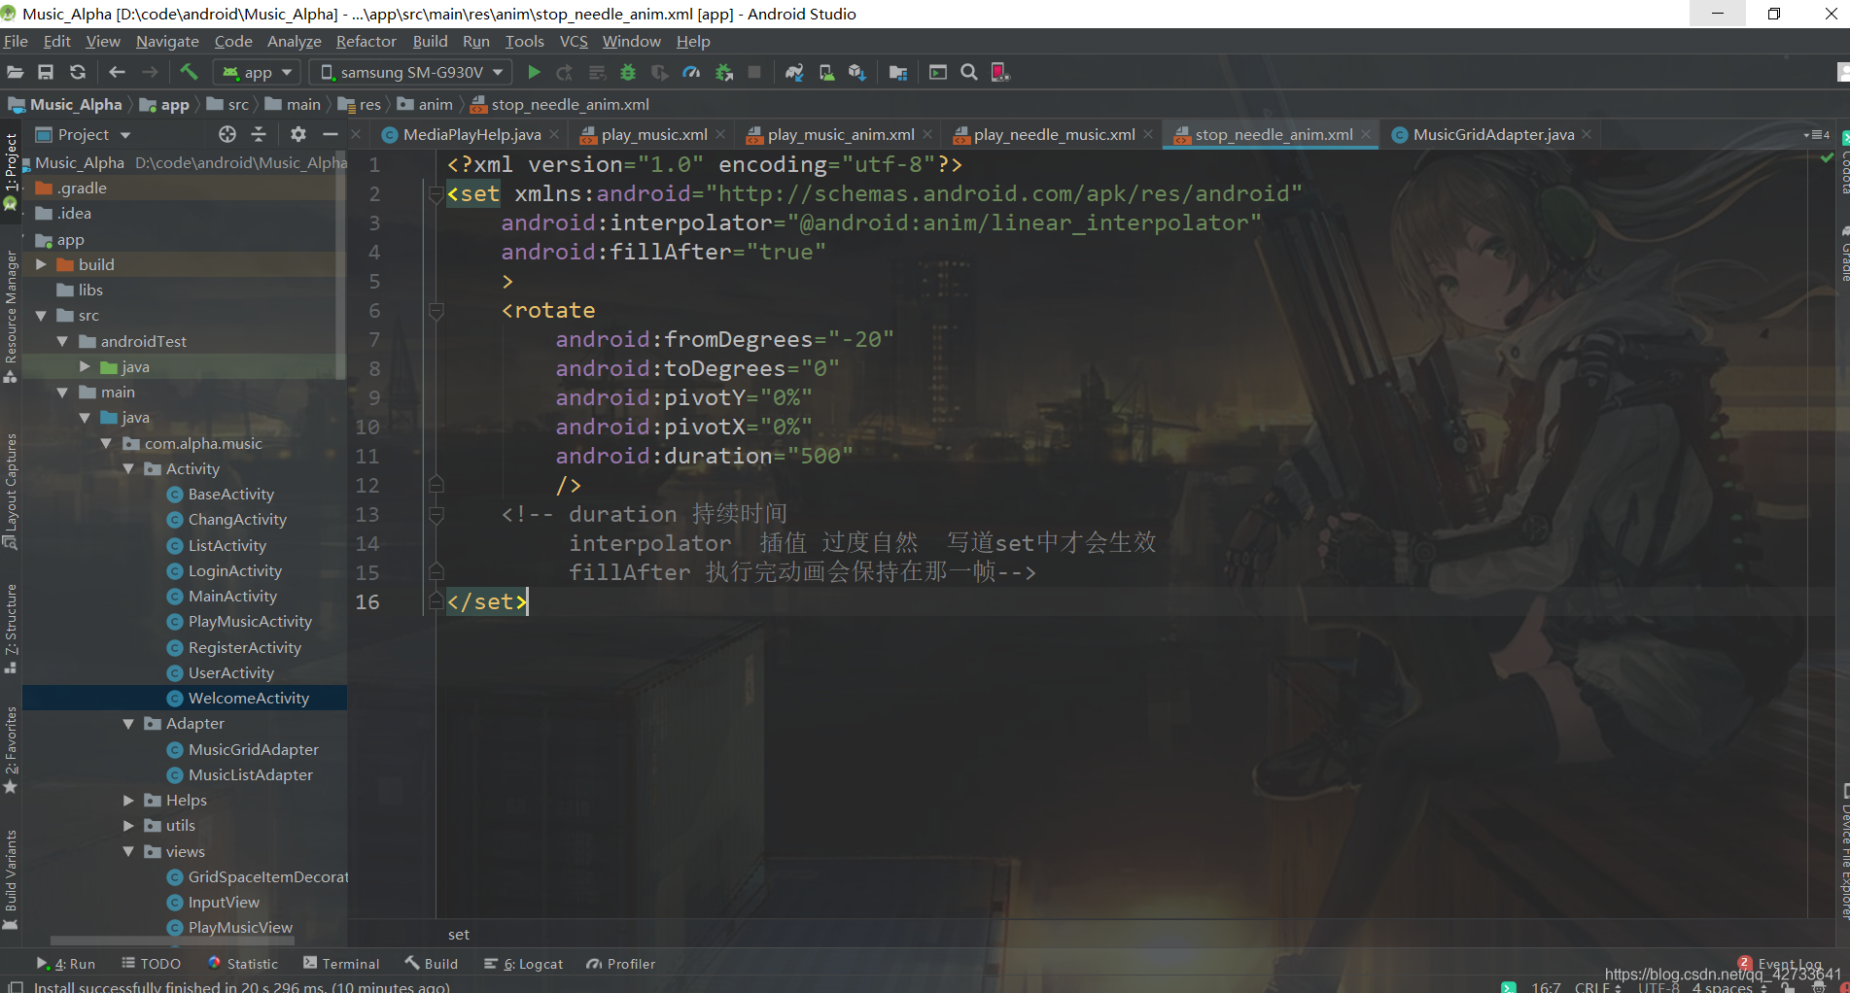Click the Open file toolbar icon

pos(15,72)
